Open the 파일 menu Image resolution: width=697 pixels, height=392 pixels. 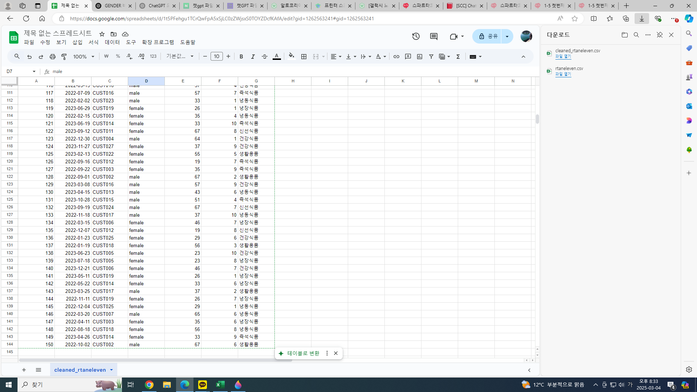pyautogui.click(x=29, y=42)
